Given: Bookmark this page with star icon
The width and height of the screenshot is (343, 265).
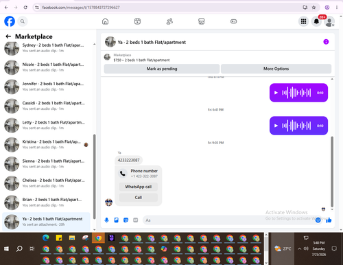Looking at the screenshot, I should [314, 8].
